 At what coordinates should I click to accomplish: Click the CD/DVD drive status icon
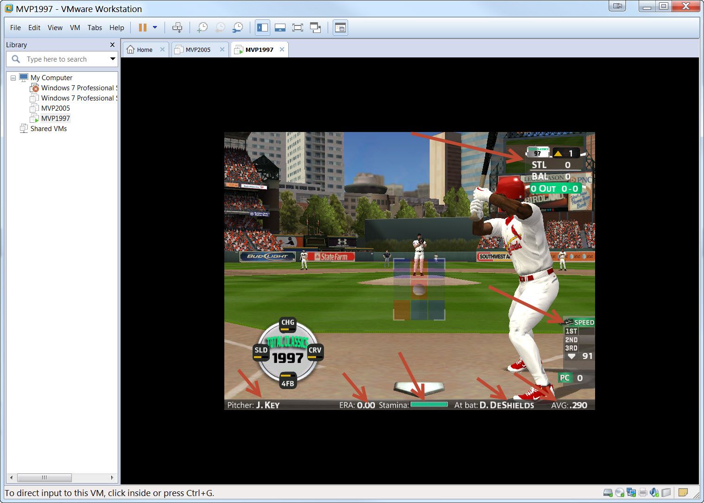(x=619, y=492)
